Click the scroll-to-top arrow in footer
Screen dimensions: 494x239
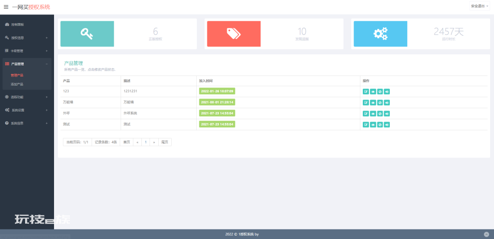[486, 234]
